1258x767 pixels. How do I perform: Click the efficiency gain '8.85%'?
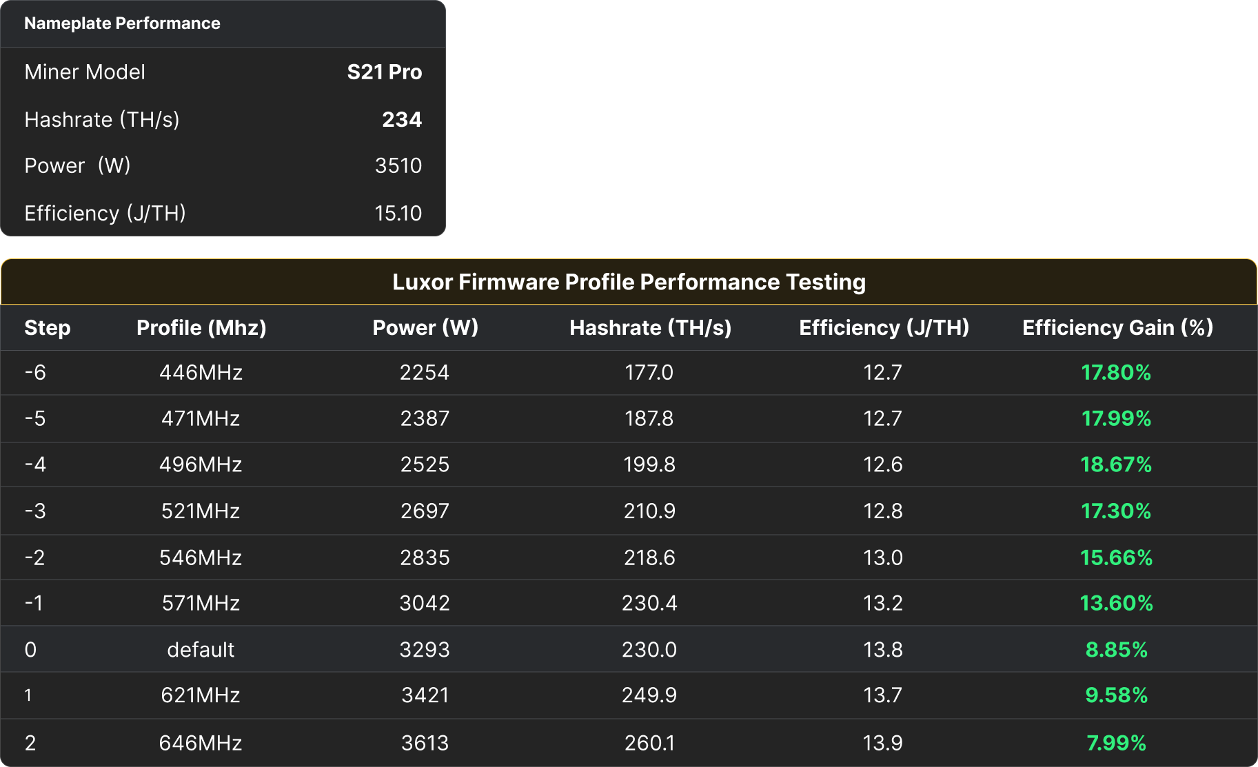[x=1116, y=649]
